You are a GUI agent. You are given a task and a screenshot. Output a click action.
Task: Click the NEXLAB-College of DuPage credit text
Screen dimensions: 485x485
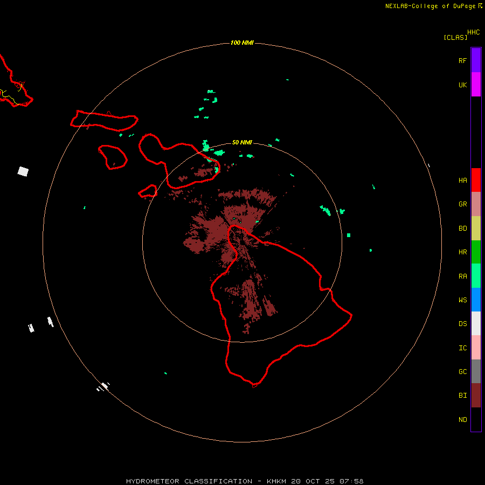point(434,6)
